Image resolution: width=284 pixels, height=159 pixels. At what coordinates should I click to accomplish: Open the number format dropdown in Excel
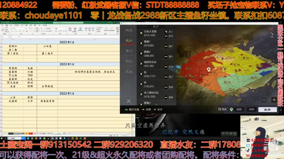coord(66,29)
